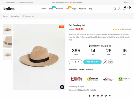Click the compare arrows icon button
The width and height of the screenshot is (134, 98).
(x=105, y=62)
